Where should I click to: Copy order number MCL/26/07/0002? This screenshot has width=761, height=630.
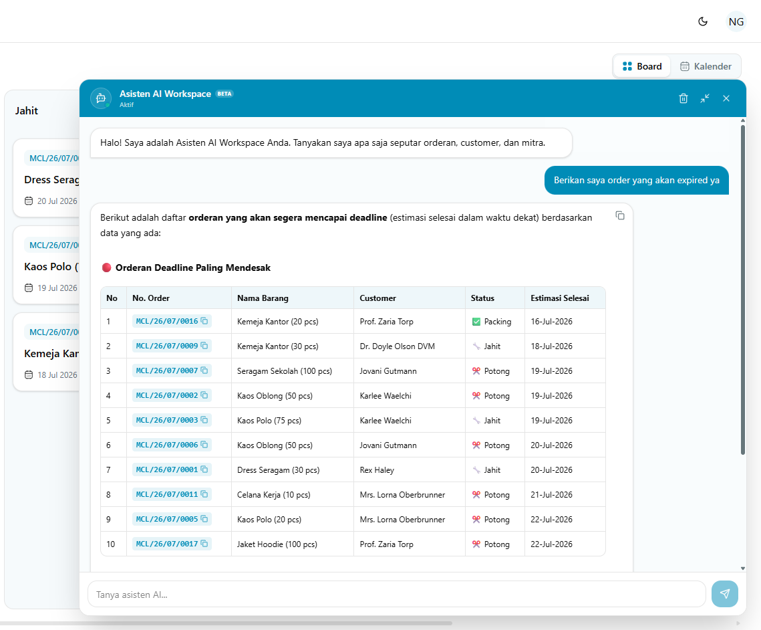point(204,395)
